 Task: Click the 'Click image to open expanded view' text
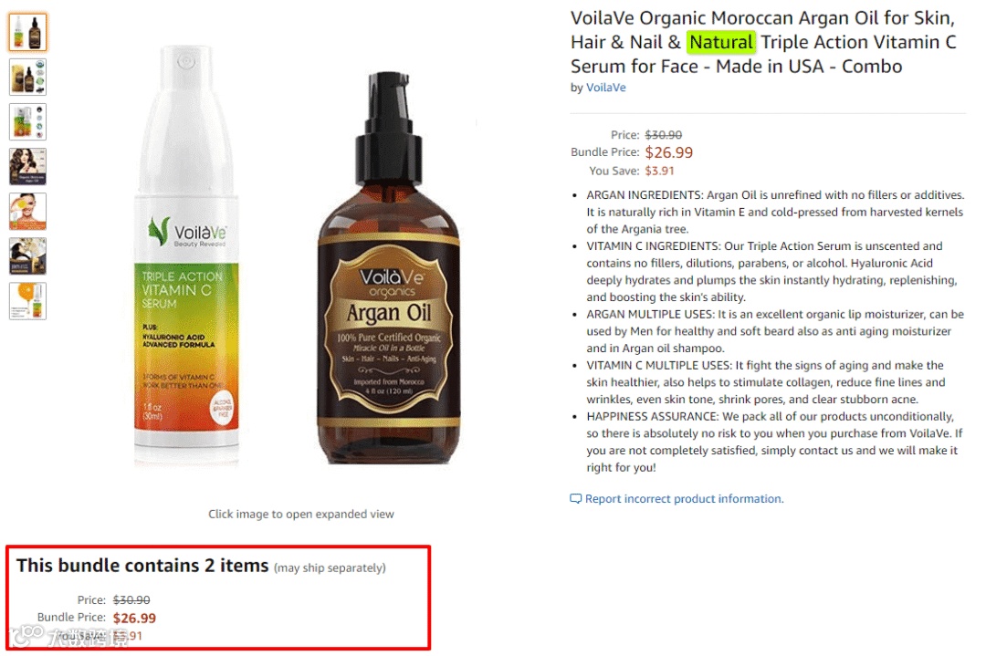point(301,514)
